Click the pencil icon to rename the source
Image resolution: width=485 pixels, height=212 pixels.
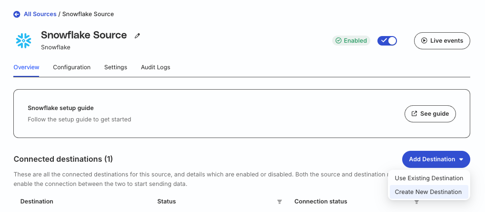137,36
